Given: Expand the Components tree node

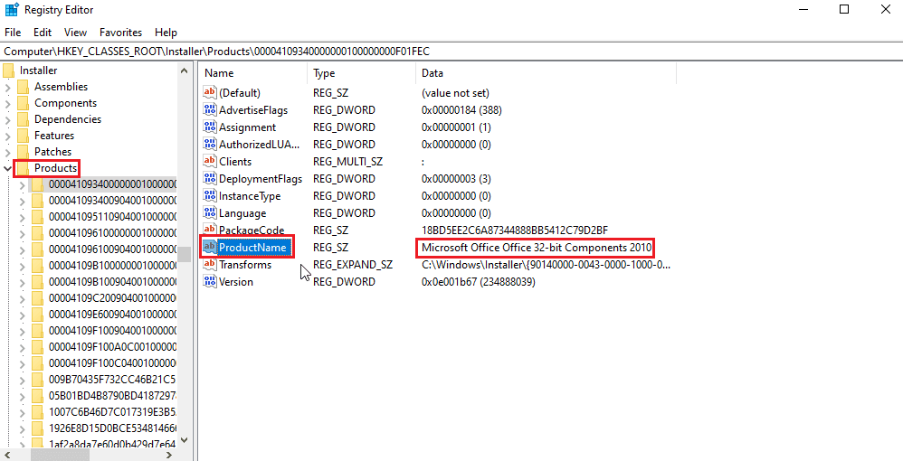Looking at the screenshot, I should pyautogui.click(x=7, y=104).
